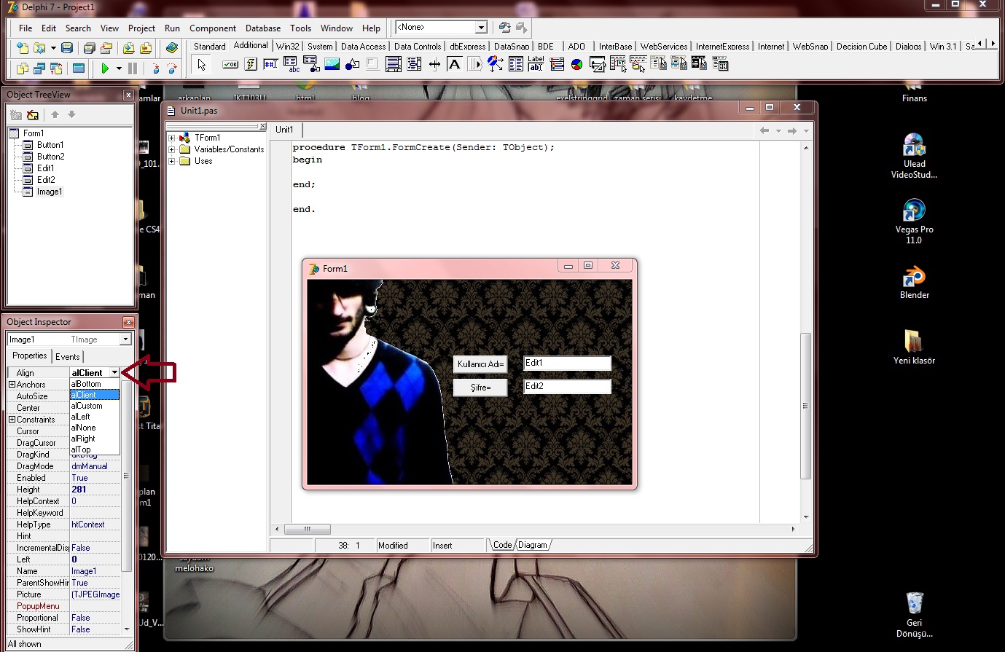The width and height of the screenshot is (1005, 652).
Task: Click the View Form toolbar icon
Action: 39,68
